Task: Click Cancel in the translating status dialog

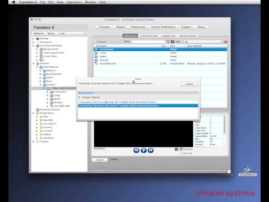Action: (189, 84)
